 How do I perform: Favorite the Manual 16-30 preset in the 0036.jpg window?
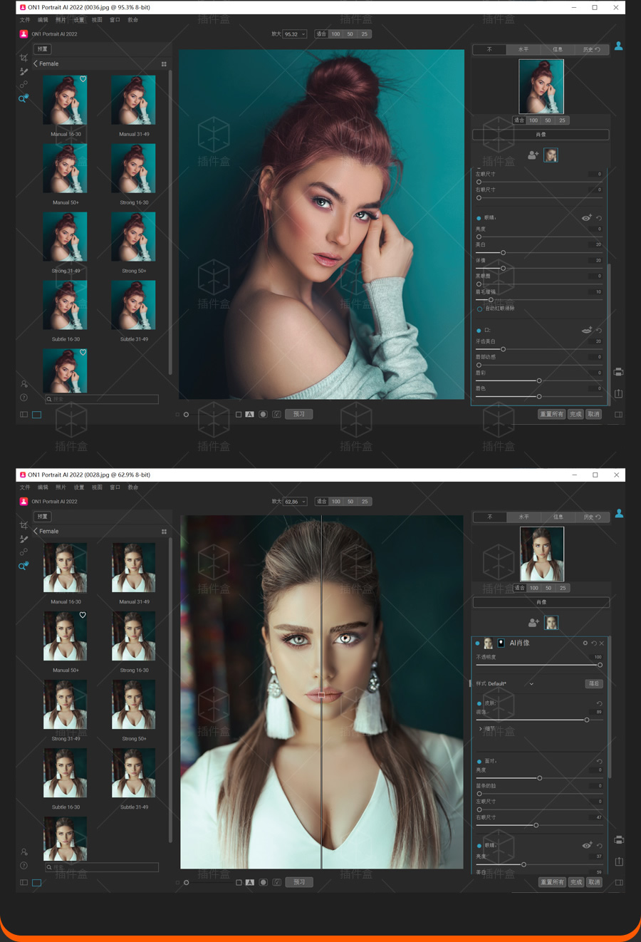click(x=83, y=79)
